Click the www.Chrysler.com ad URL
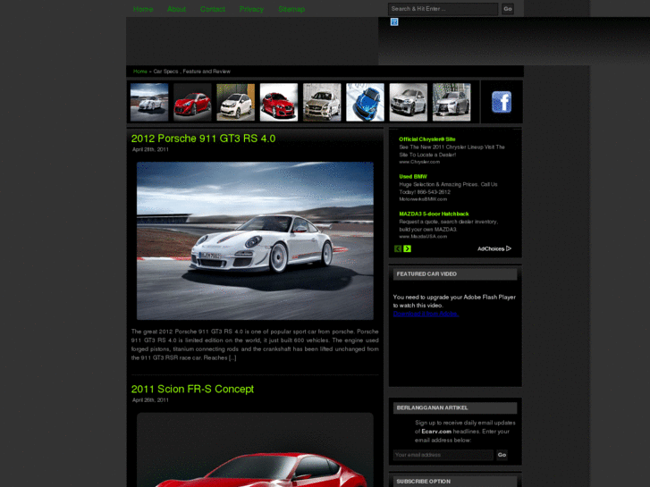 419,162
